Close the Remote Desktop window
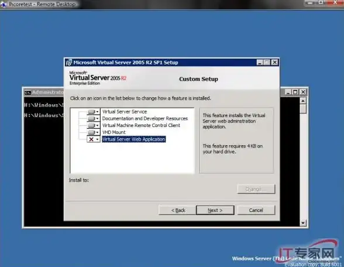344x267 pixels. coord(335,2)
